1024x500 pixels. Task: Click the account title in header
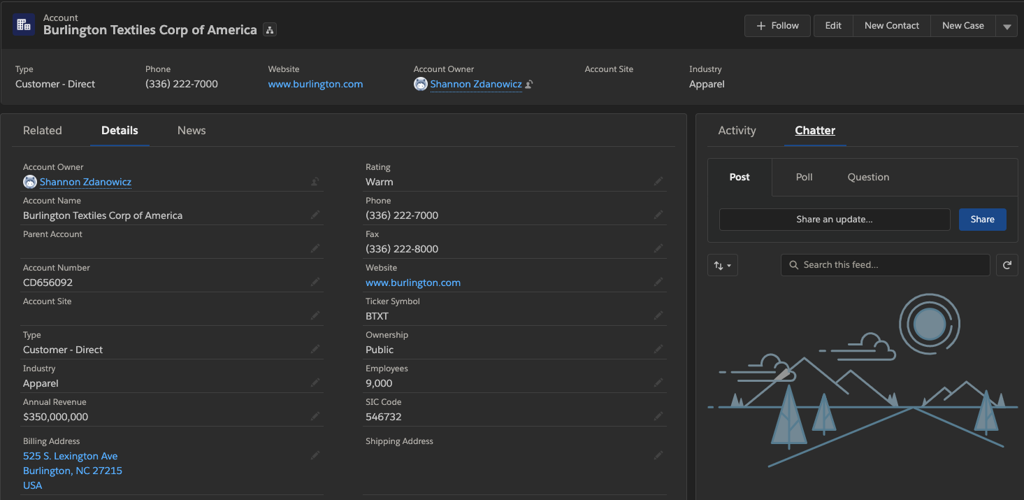(150, 30)
